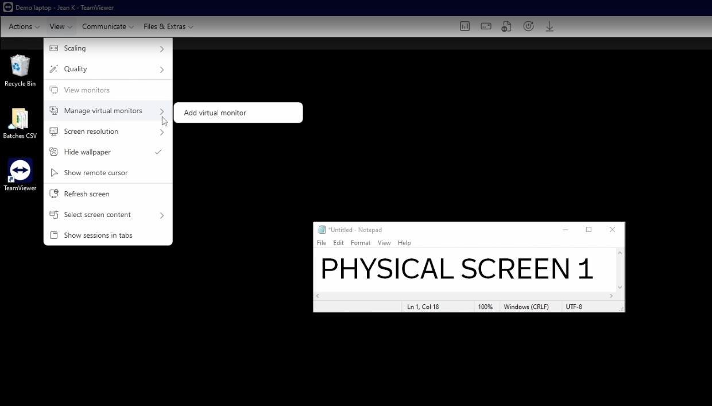
Task: Expand the Screen resolution chevron
Action: coord(162,132)
